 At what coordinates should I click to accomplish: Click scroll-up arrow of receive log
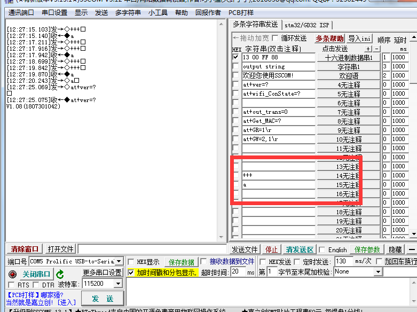[x=224, y=24]
